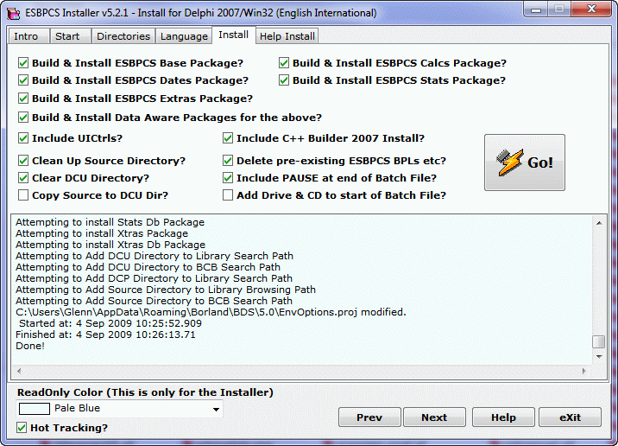
Task: Enable Copy Source to DCU Dir
Action: (x=23, y=195)
